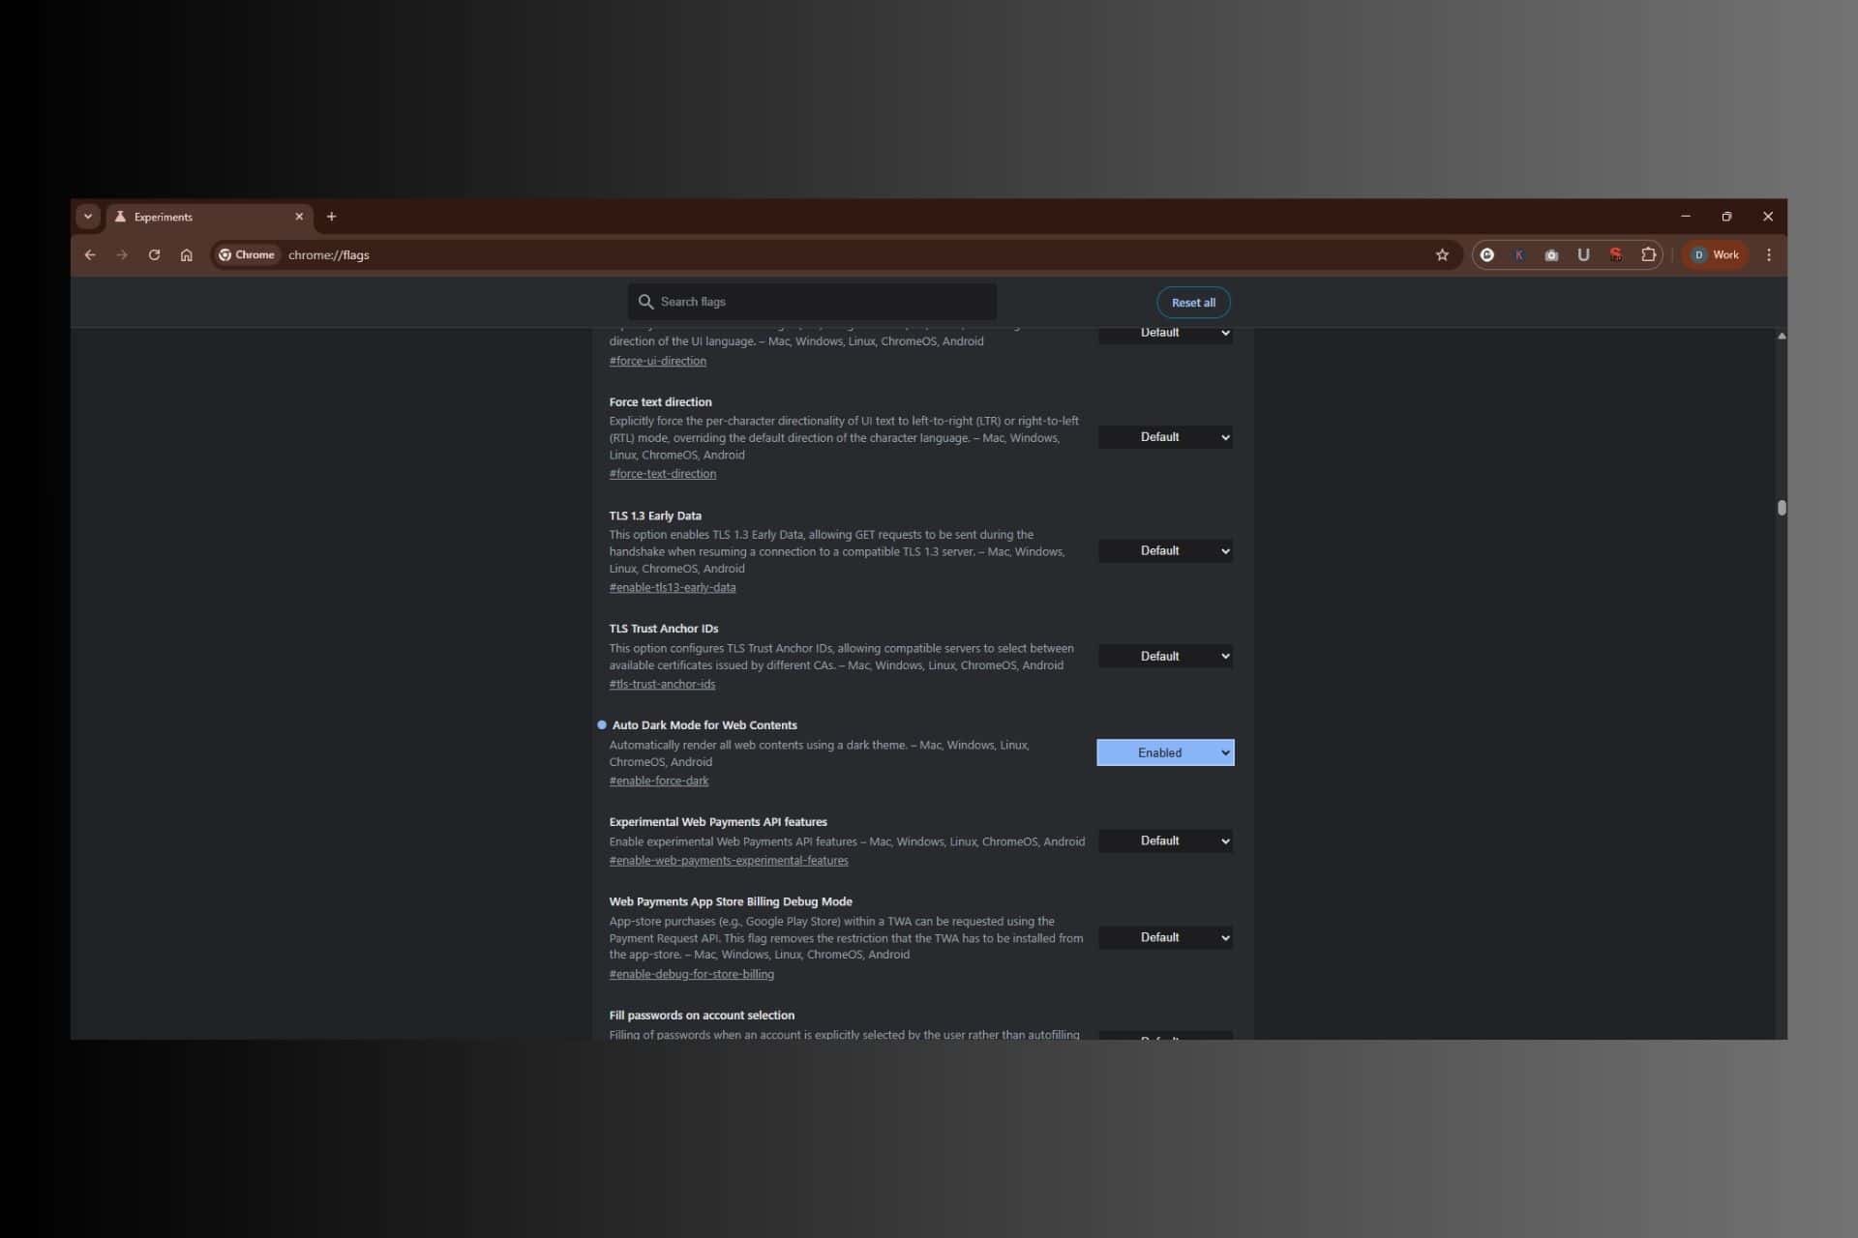Click the camera extension icon

pos(1550,254)
